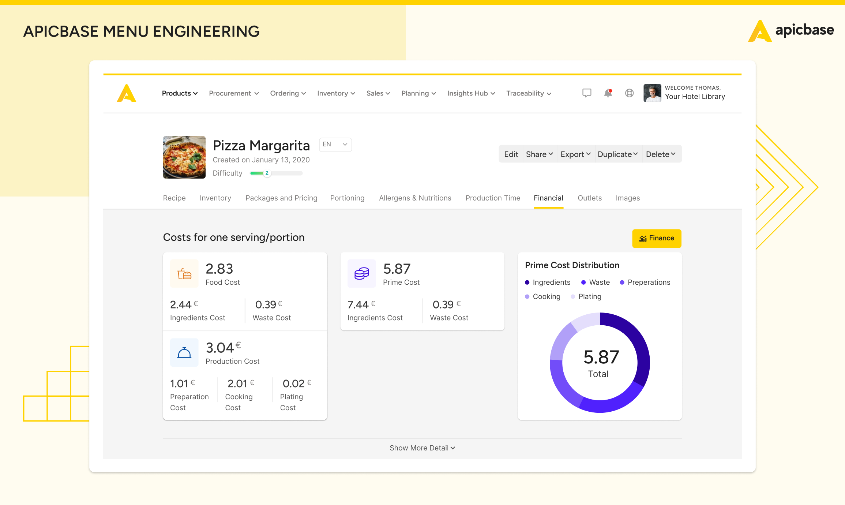The height and width of the screenshot is (505, 845).
Task: Open help using the lifebuoy icon
Action: tap(629, 93)
